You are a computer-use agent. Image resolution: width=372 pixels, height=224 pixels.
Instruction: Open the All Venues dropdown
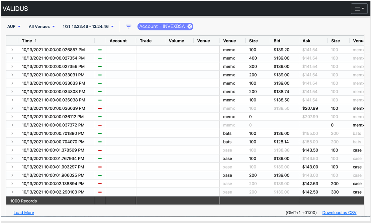click(42, 26)
